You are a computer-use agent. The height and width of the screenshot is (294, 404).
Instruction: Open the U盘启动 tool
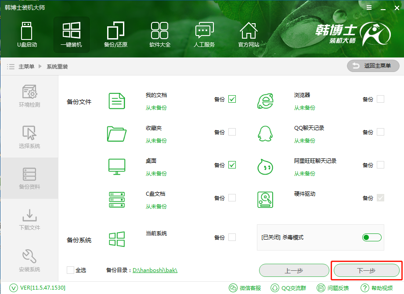(x=27, y=34)
